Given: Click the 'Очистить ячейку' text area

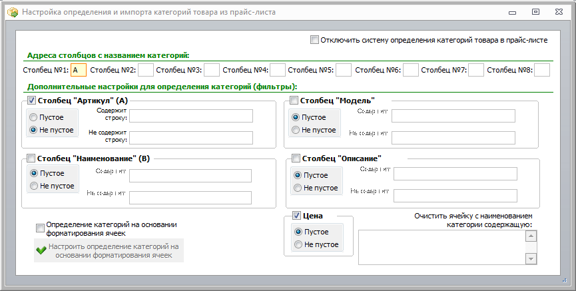Looking at the screenshot, I should 442,247.
